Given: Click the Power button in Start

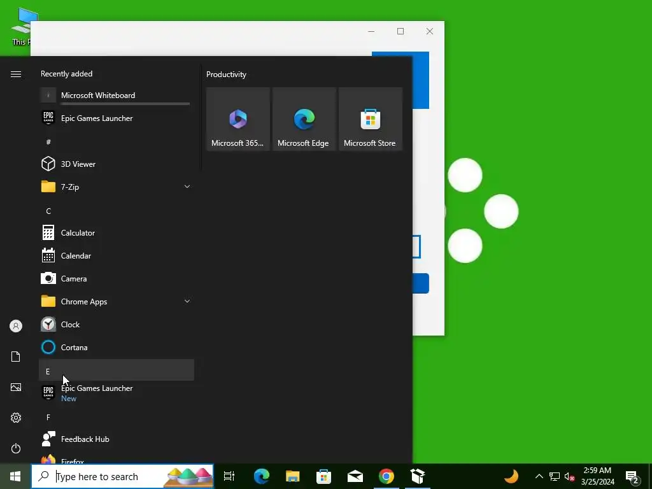Looking at the screenshot, I should 16,448.
